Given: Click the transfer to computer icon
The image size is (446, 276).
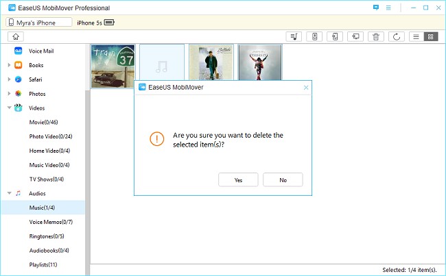Looking at the screenshot, I should pyautogui.click(x=355, y=36).
